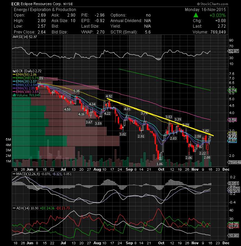241x246 pixels.
Task: Click the 5.35 price peak label
Action: 76,91
